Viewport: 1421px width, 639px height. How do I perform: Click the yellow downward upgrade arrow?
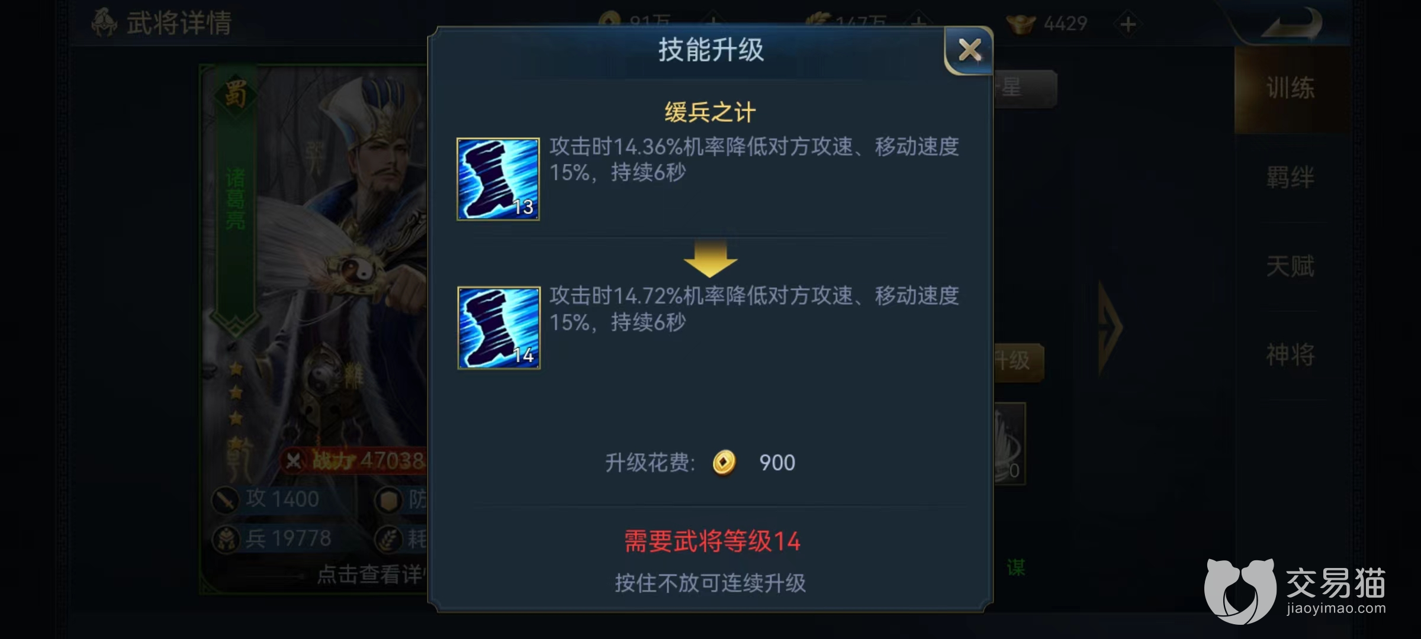click(x=710, y=259)
